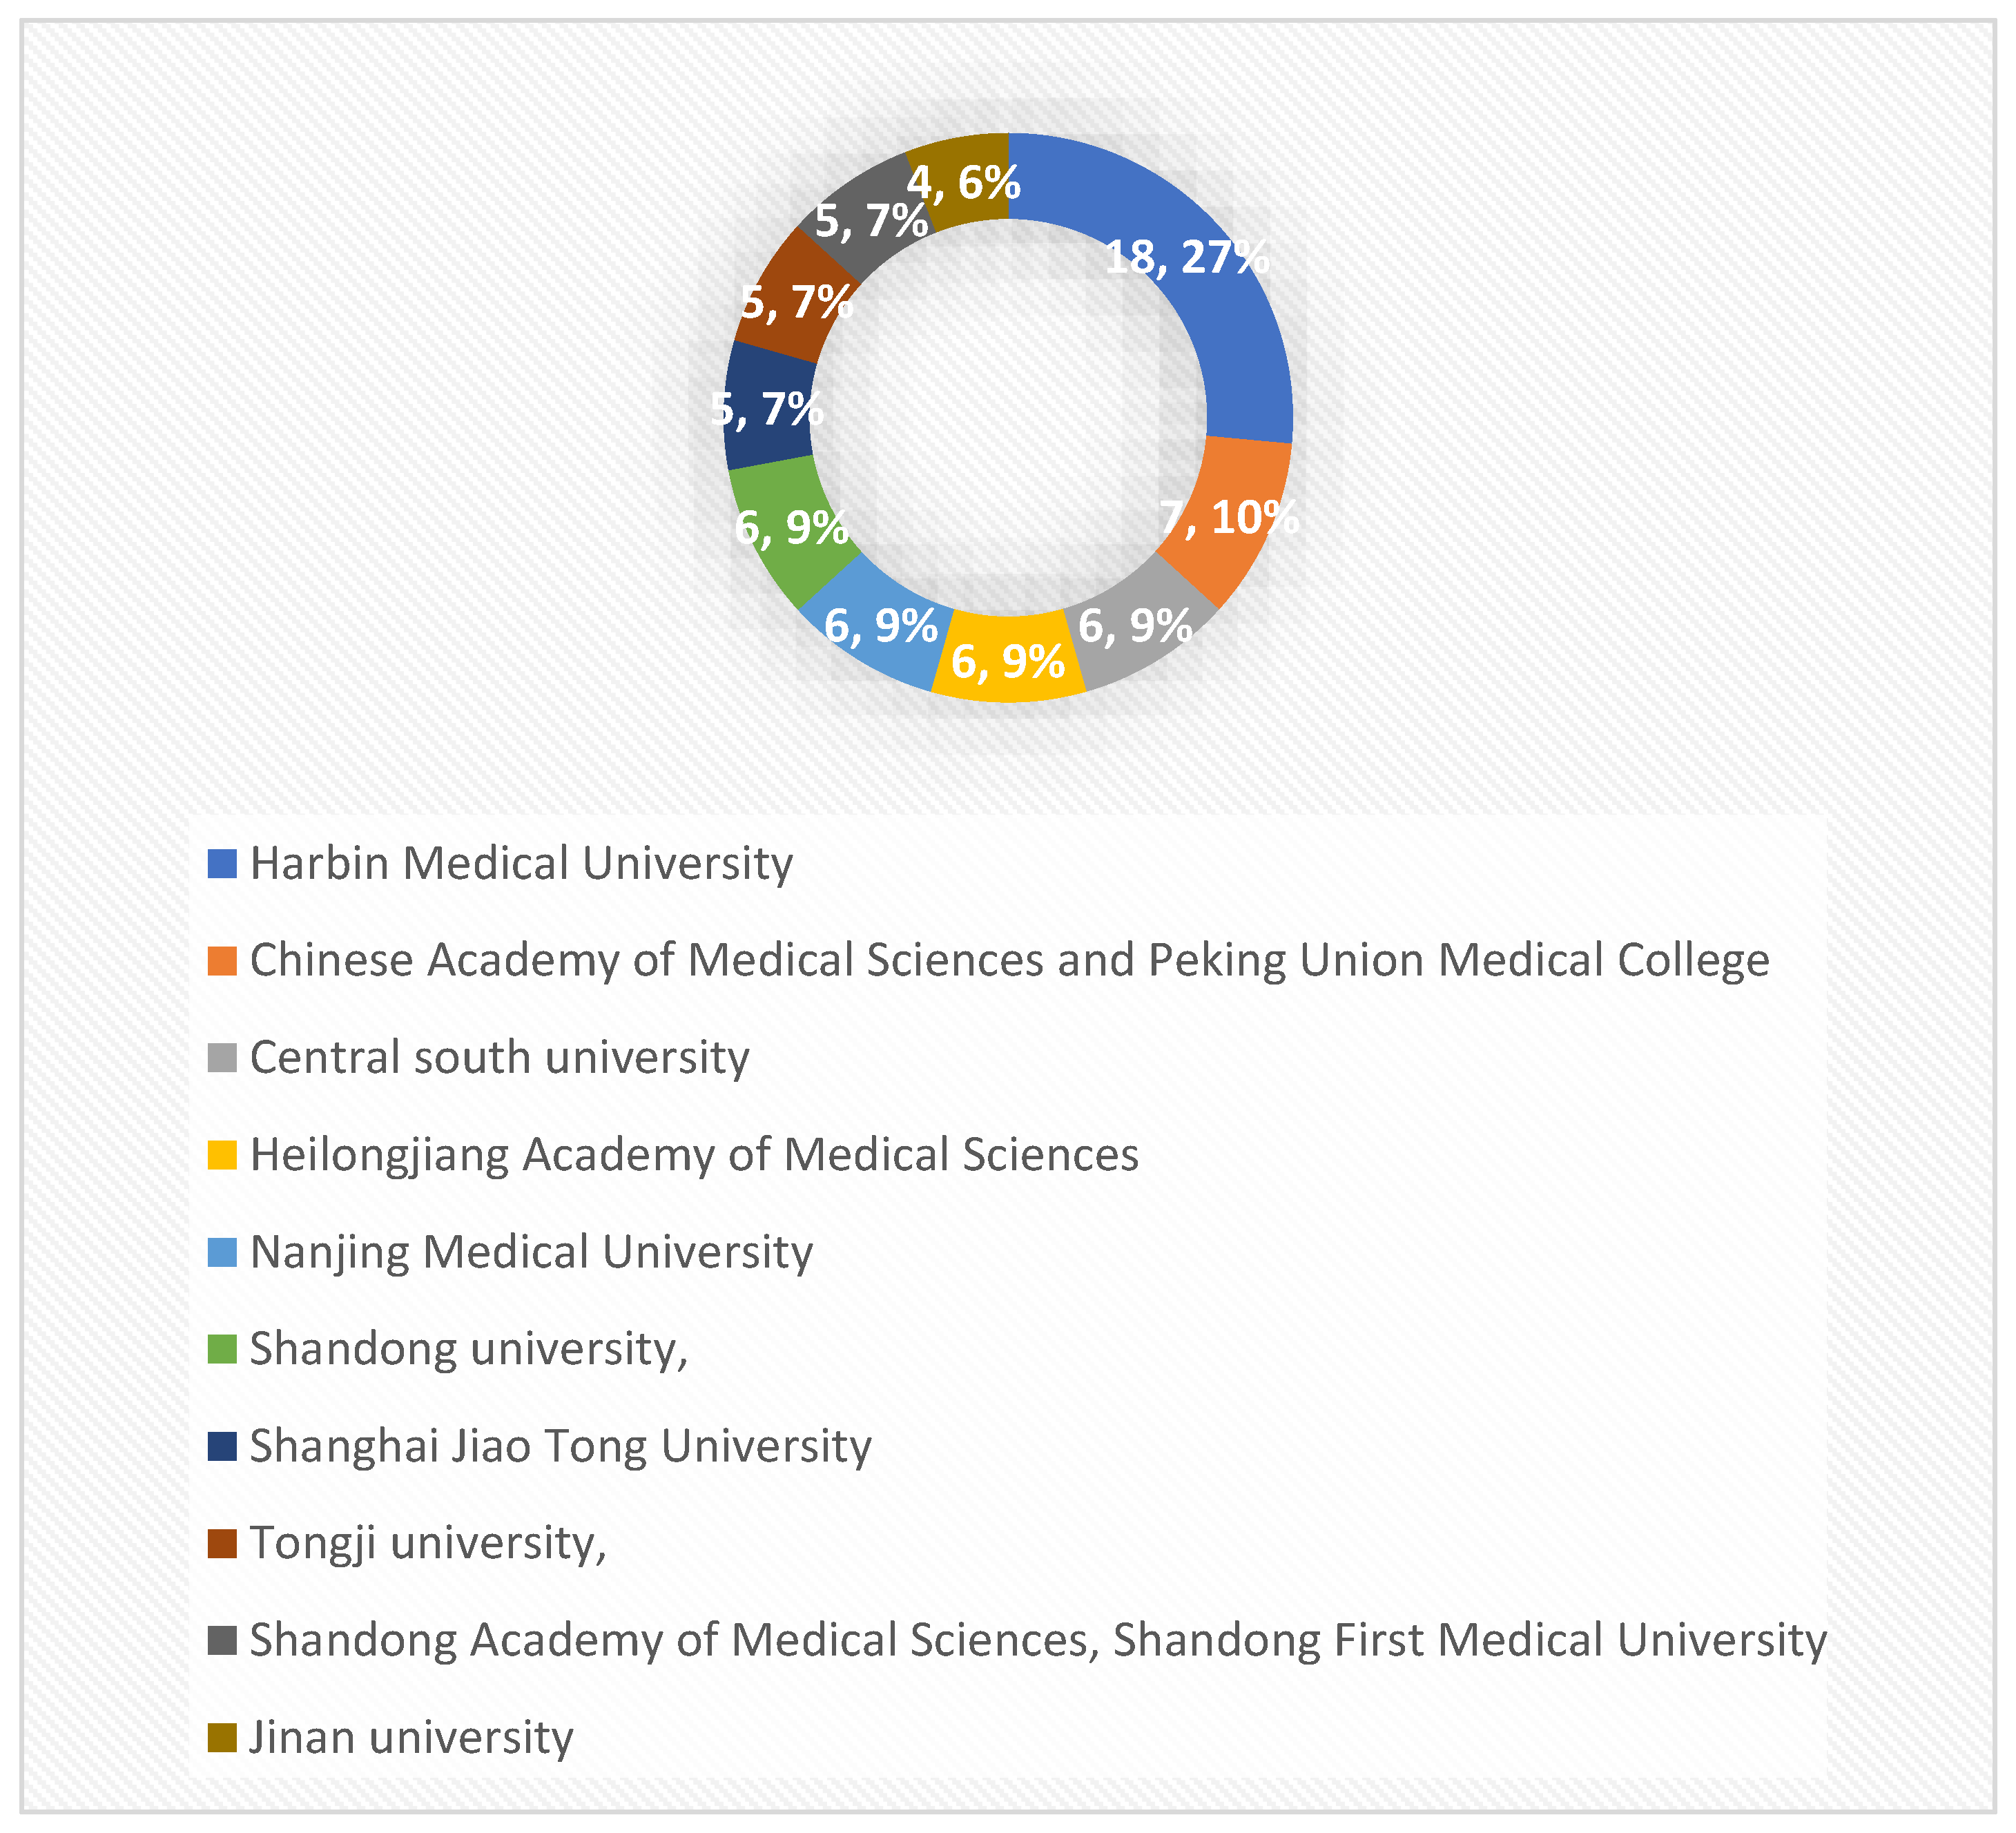Select the brown Tongji university legend swatch
Screen dimensions: 2016x1833
coord(222,1543)
